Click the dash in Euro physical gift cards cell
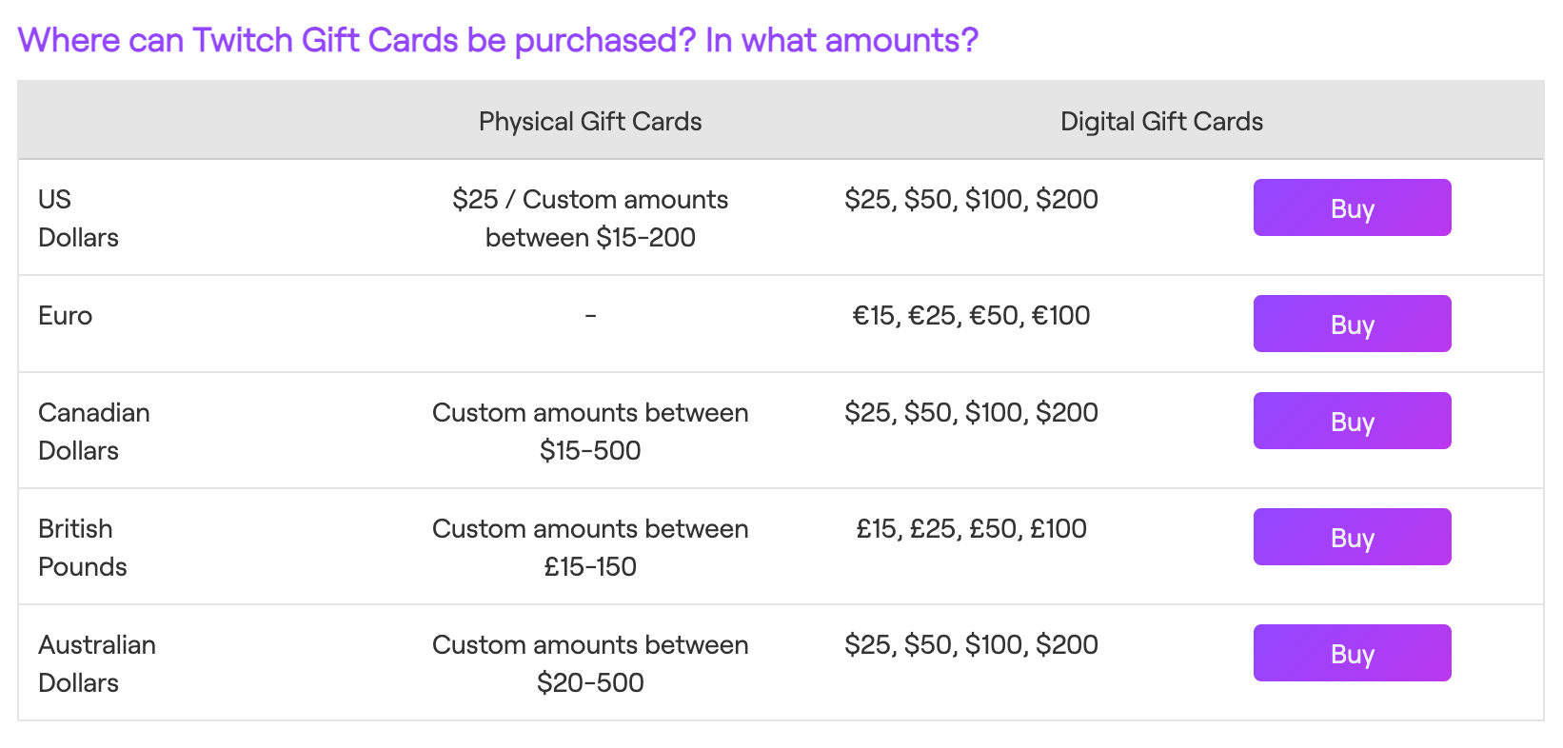 point(590,315)
